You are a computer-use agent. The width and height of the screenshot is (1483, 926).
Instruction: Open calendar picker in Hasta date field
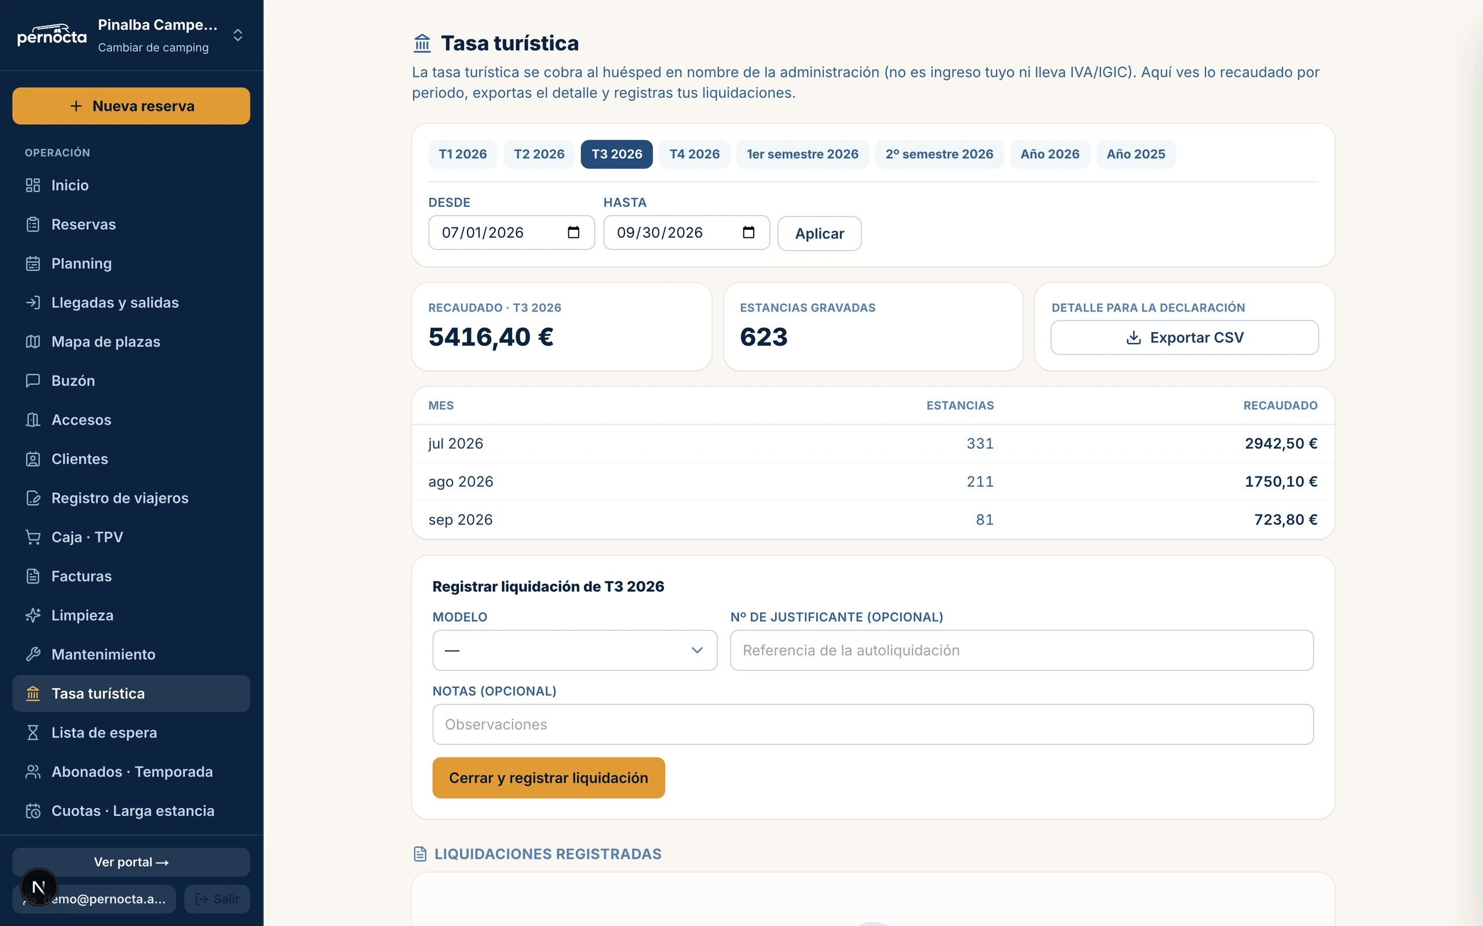coord(748,232)
